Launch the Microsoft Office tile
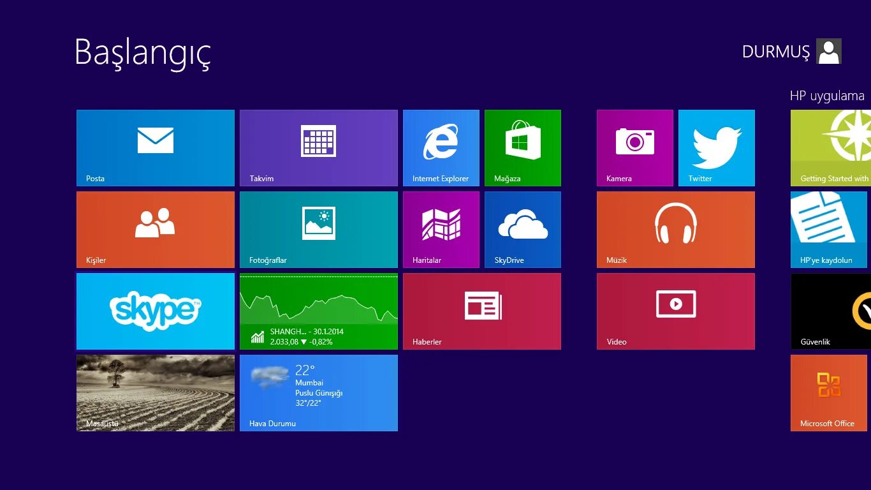This screenshot has height=490, width=871. 829,393
